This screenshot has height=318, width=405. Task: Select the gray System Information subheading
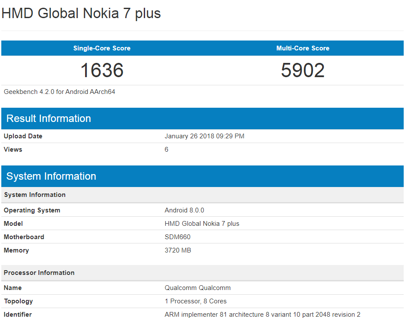202,195
